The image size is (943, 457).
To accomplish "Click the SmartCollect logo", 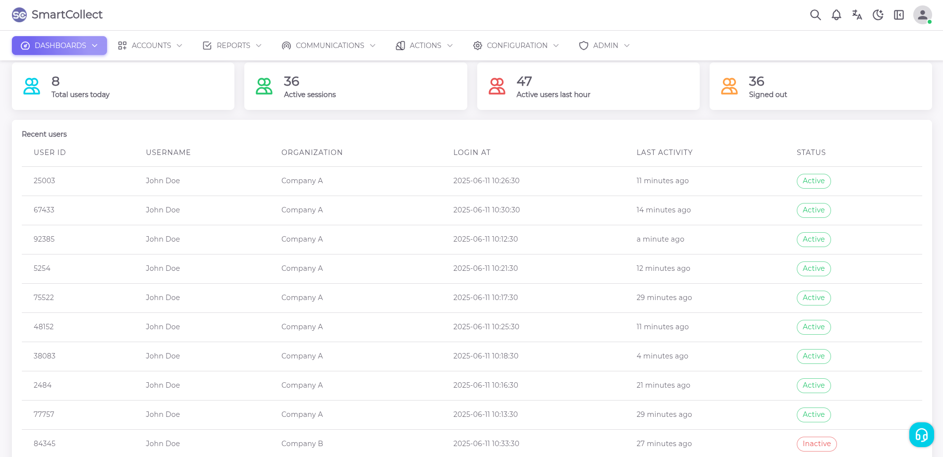I will (x=57, y=15).
